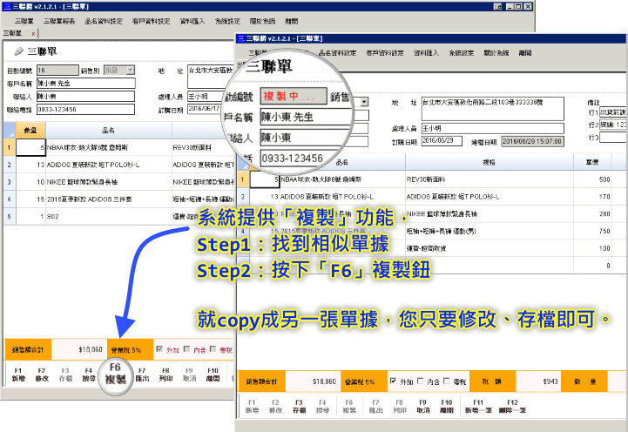Click 單價 cell 750 in front window table
The width and height of the screenshot is (628, 432).
coord(592,232)
